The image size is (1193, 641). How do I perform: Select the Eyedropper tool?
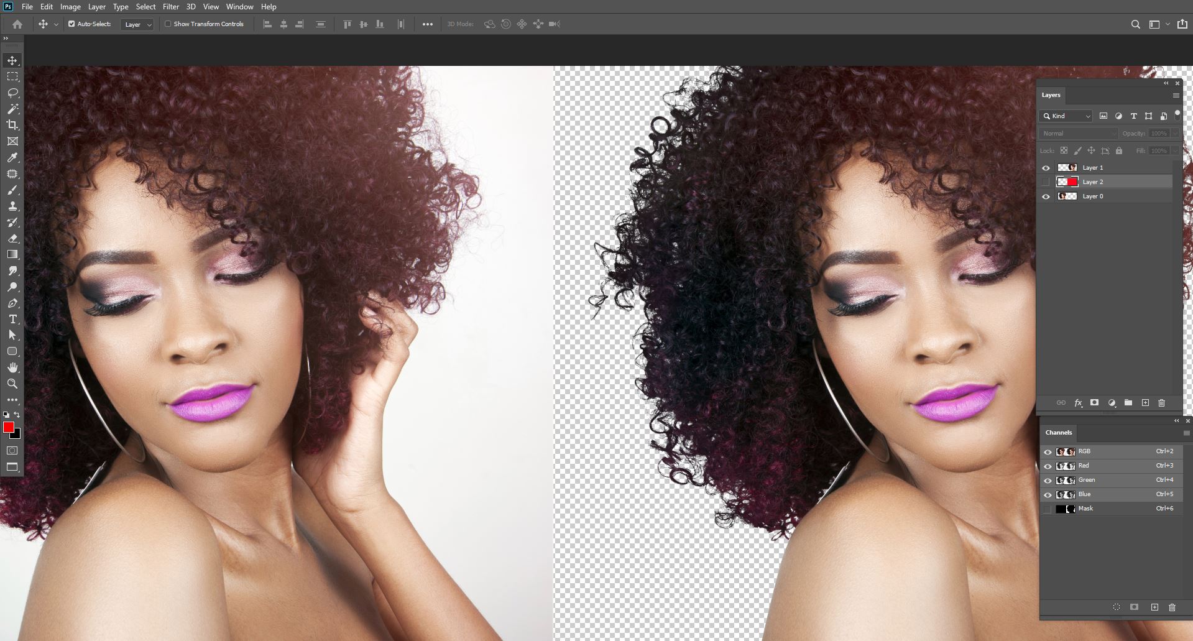(12, 158)
